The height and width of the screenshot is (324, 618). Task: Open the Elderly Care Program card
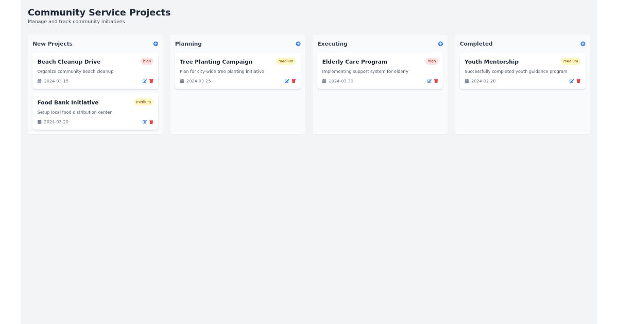pos(354,62)
